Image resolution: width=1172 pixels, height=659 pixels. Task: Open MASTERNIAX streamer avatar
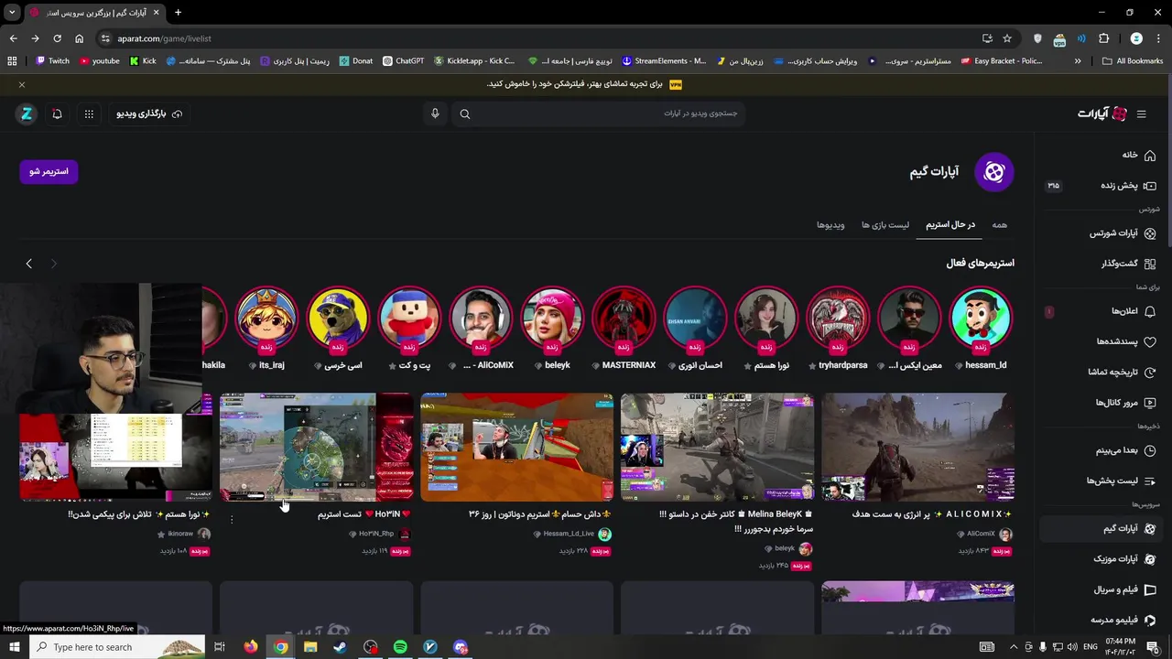[624, 318]
